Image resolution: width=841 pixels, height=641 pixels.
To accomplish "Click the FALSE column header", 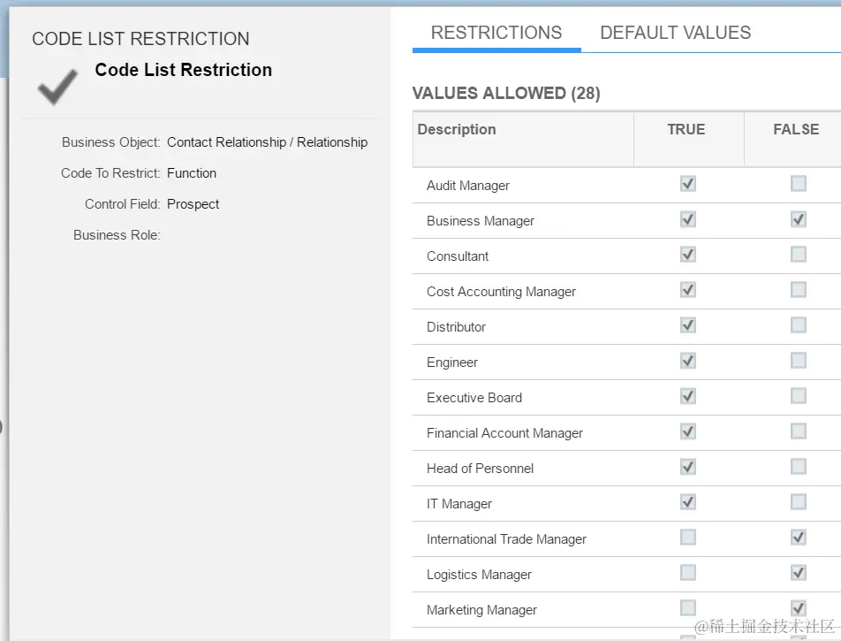I will pos(795,129).
